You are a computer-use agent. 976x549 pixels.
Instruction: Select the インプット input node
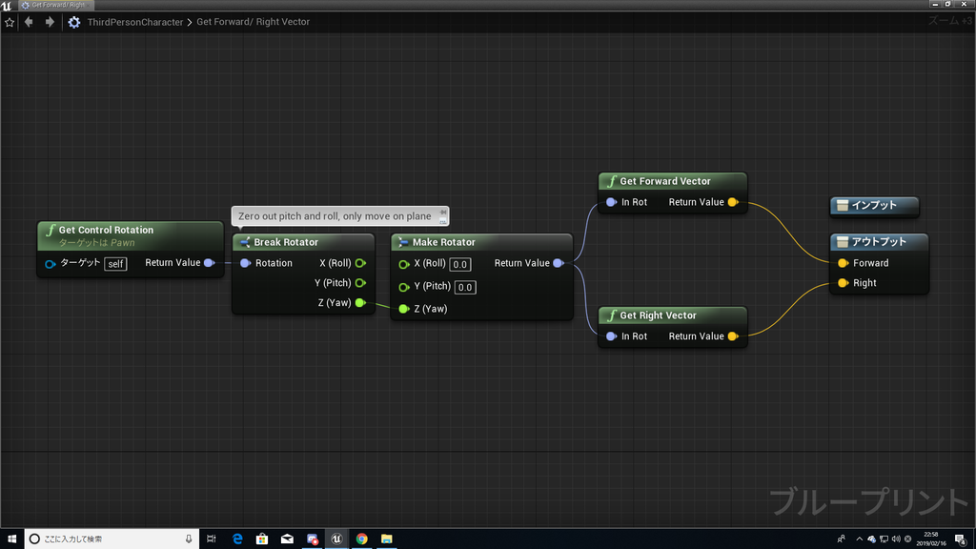pos(875,206)
